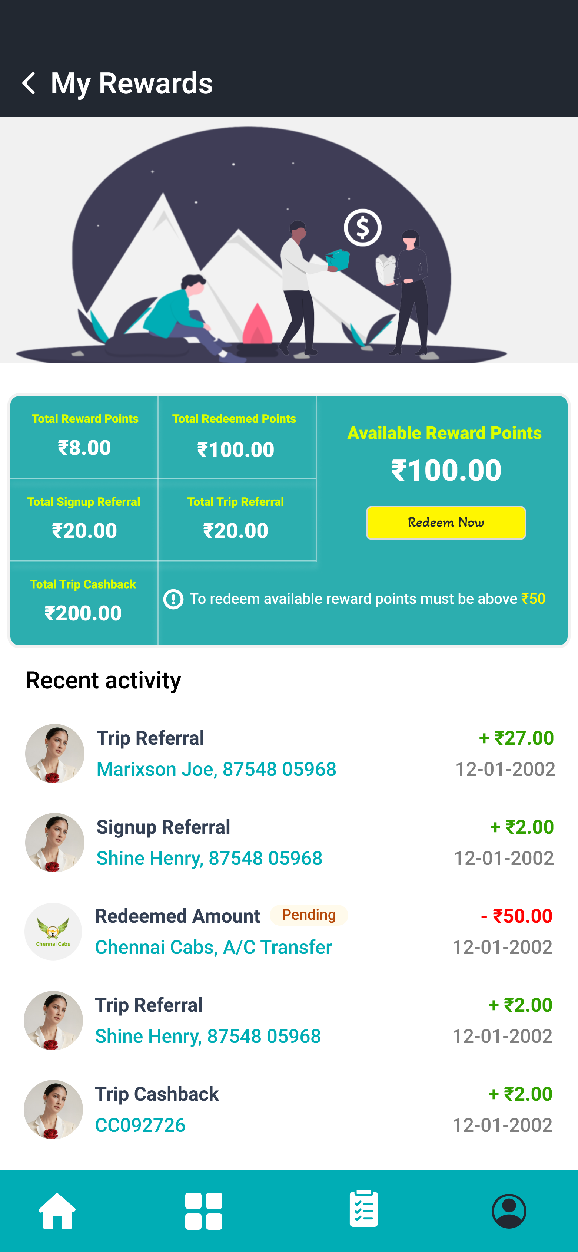Tap the info icon beside redeem notice
The height and width of the screenshot is (1252, 578).
(x=173, y=599)
